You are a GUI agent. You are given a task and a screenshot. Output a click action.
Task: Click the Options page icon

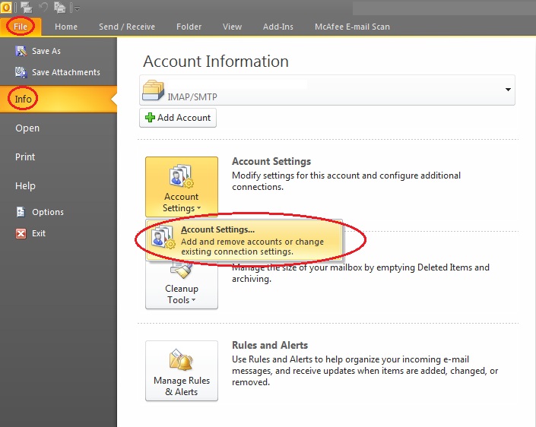[x=21, y=212]
